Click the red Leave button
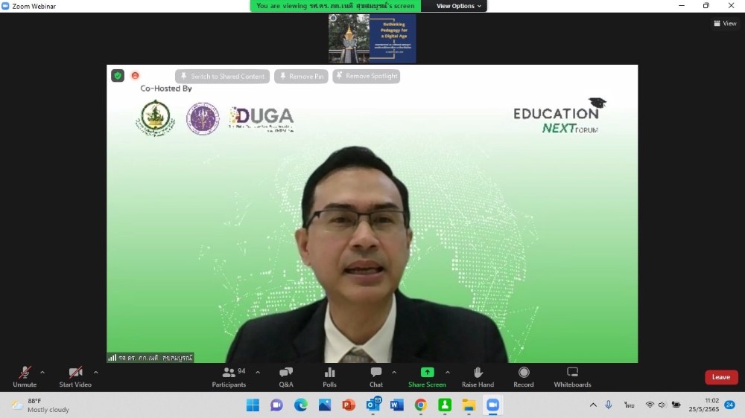745x418 pixels. (x=721, y=377)
